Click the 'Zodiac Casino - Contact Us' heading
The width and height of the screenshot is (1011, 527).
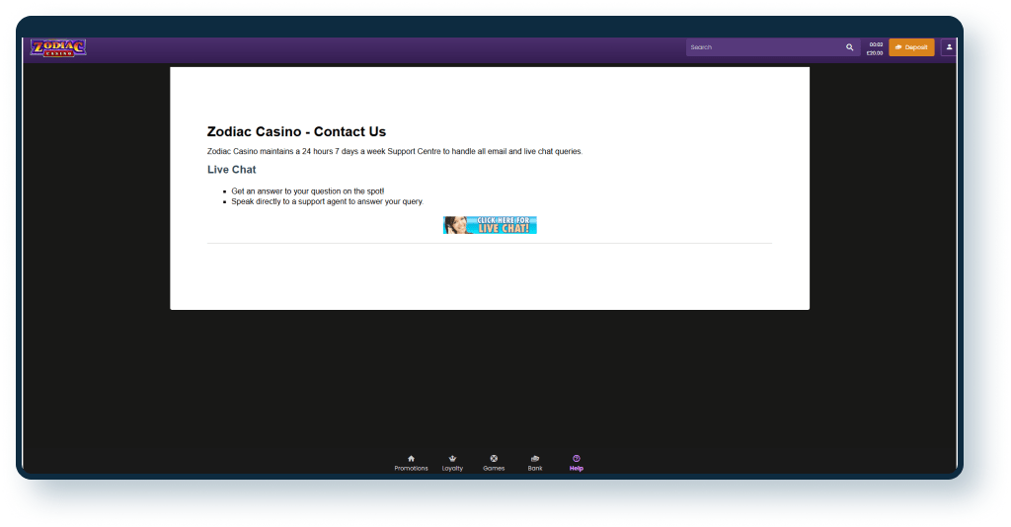(x=296, y=131)
